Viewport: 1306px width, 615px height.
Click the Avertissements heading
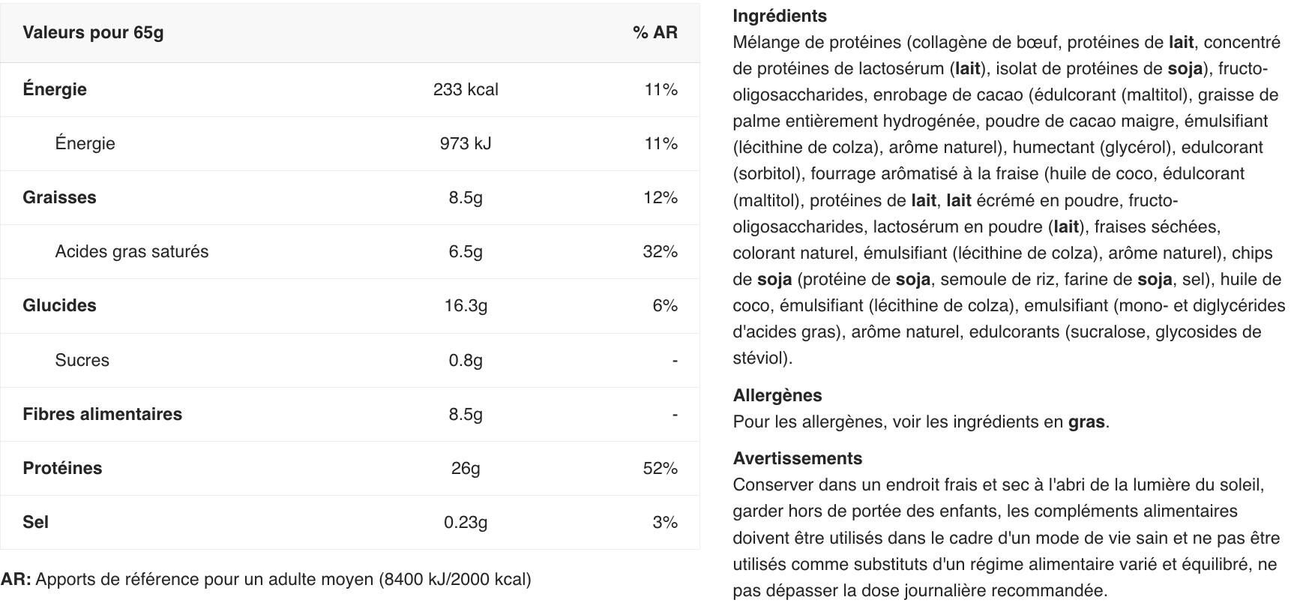797,458
